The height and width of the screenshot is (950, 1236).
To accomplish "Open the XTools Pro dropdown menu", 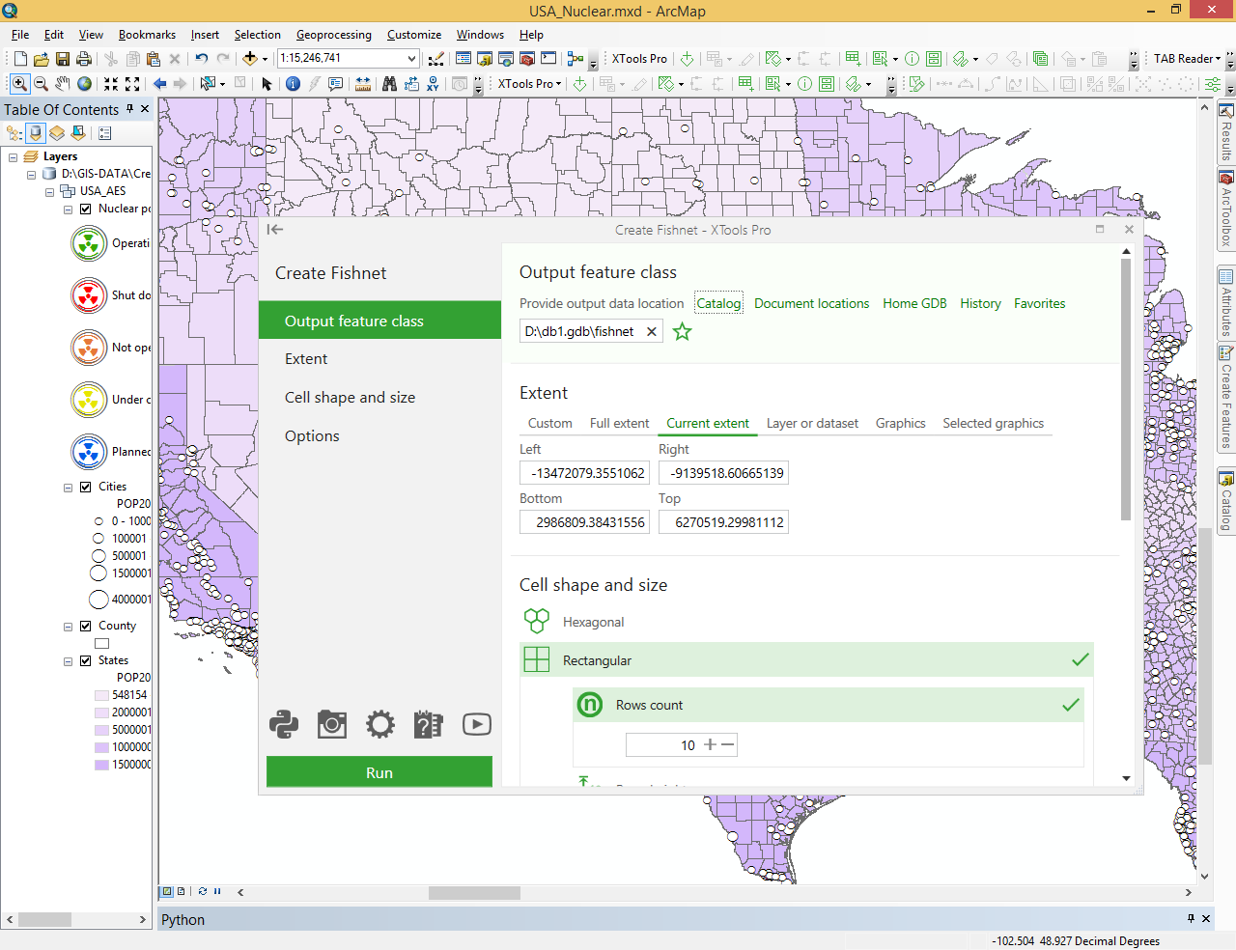I will pyautogui.click(x=529, y=84).
